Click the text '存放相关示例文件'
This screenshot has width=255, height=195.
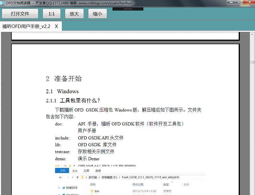pos(96,152)
